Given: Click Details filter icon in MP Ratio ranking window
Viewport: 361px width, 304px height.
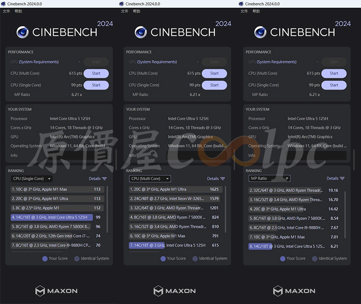Looking at the screenshot, I should (x=342, y=178).
